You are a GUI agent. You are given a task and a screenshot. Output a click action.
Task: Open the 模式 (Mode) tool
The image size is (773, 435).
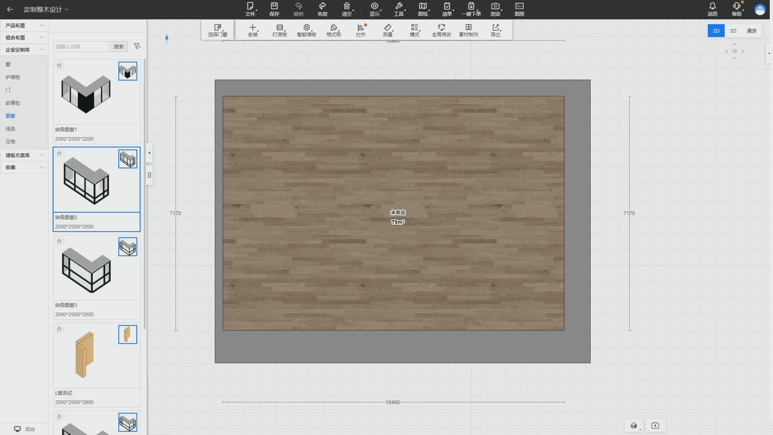coord(415,30)
